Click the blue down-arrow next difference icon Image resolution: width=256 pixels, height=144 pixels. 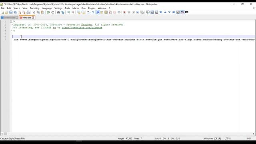(169, 12)
